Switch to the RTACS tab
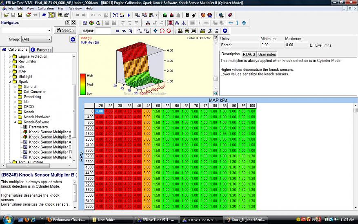358x224 pixels. coord(249,54)
